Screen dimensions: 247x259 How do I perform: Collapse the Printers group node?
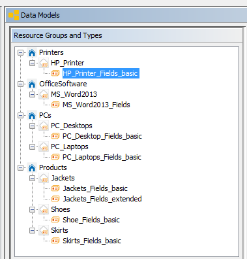point(20,52)
